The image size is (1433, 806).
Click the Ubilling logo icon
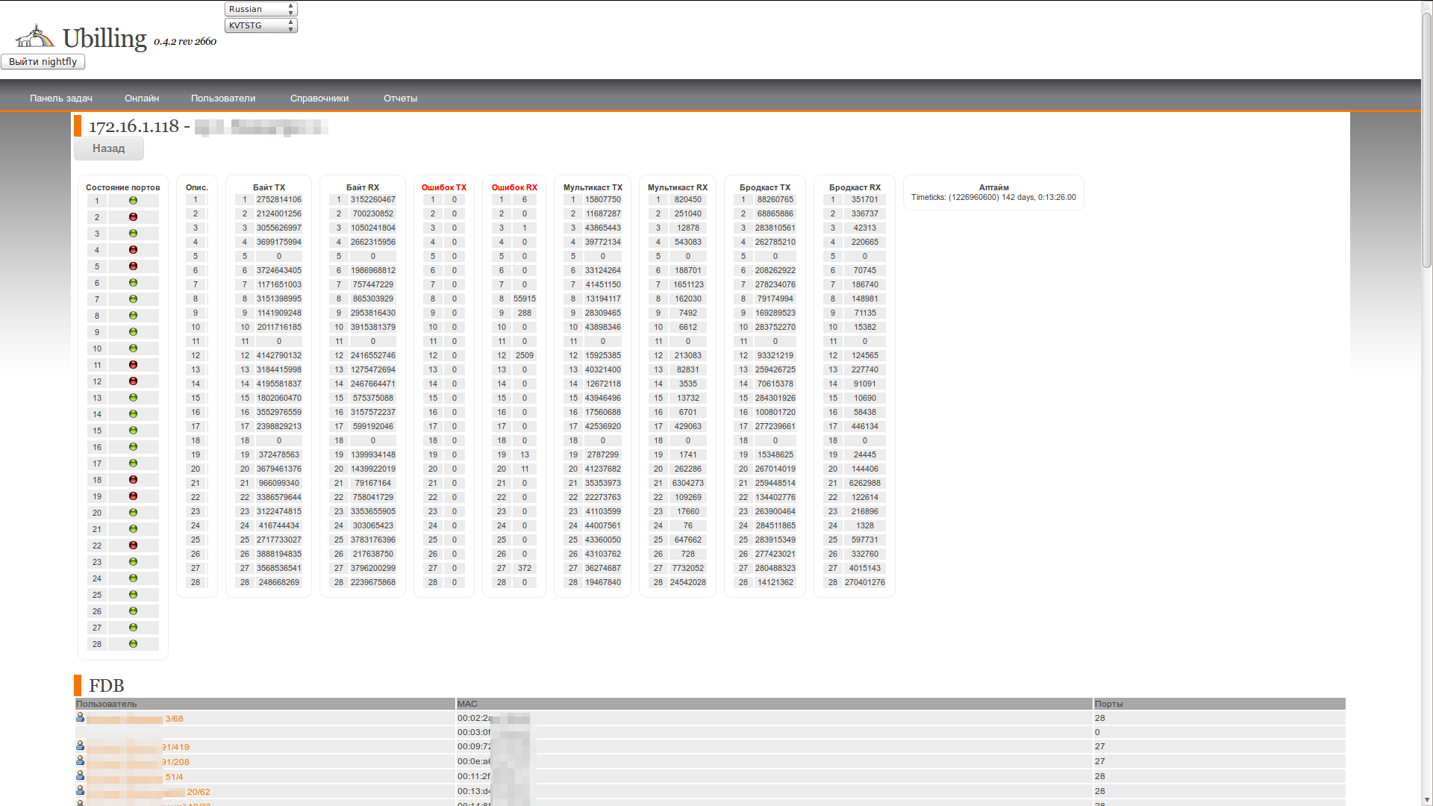click(35, 36)
